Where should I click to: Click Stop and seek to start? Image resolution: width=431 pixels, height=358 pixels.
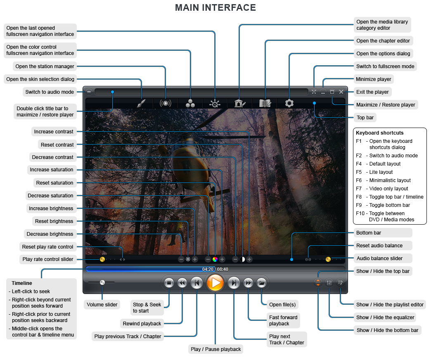click(x=169, y=283)
